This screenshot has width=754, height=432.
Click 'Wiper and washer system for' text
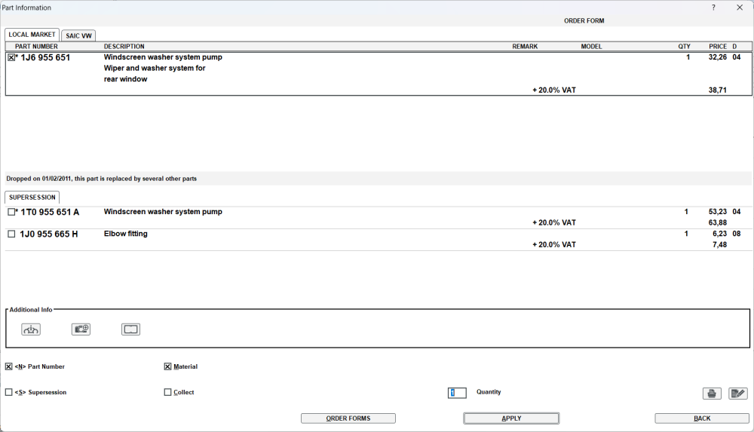[155, 69]
